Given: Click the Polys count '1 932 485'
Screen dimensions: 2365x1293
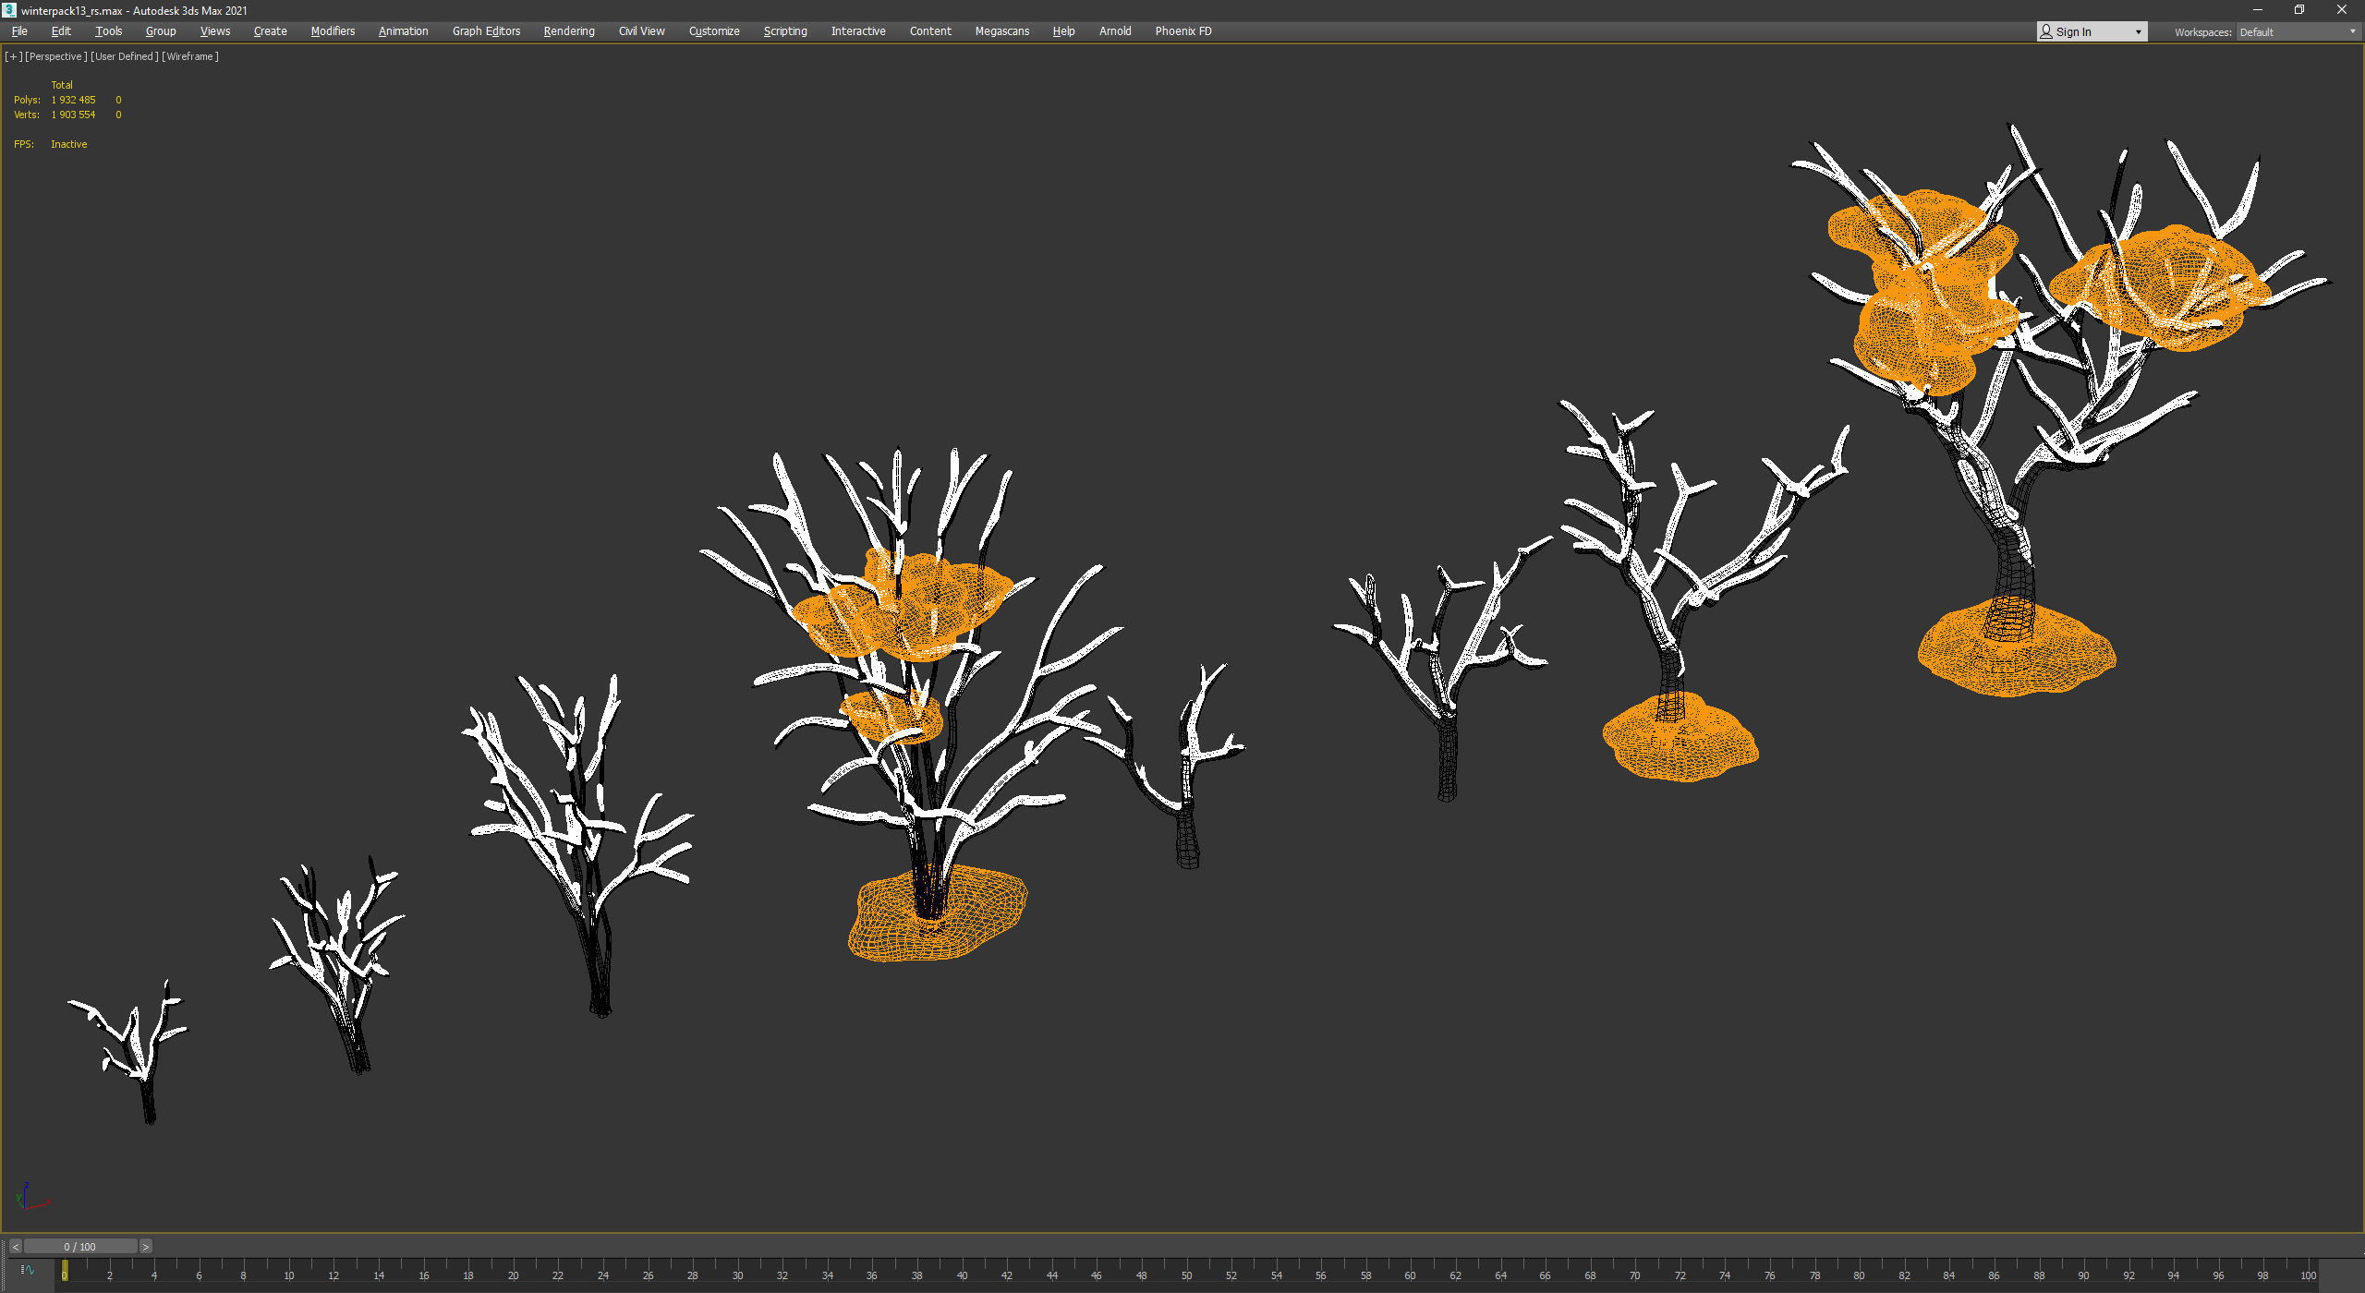Looking at the screenshot, I should click(x=73, y=100).
